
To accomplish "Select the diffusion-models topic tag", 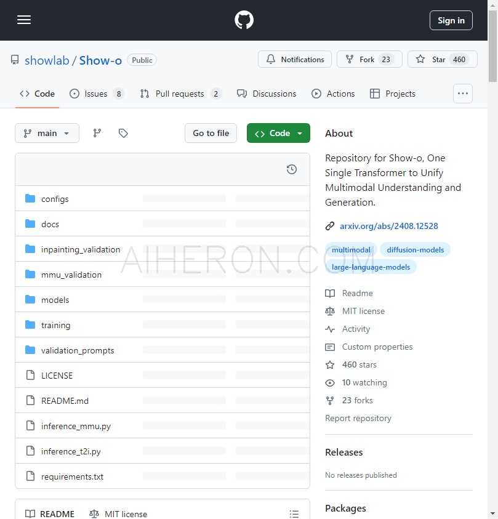I will pyautogui.click(x=415, y=249).
